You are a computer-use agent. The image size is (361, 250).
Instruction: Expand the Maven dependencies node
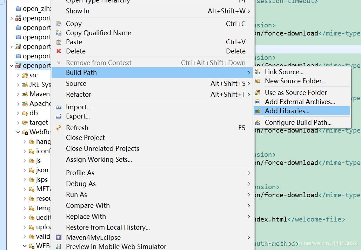[x=18, y=94]
